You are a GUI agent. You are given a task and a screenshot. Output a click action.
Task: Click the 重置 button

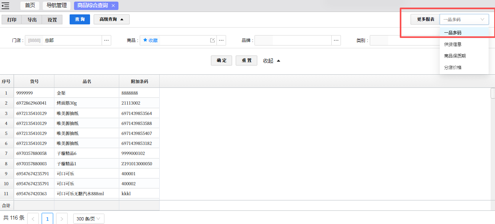pyautogui.click(x=246, y=60)
